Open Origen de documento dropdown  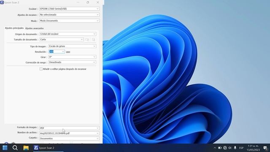click(68, 34)
